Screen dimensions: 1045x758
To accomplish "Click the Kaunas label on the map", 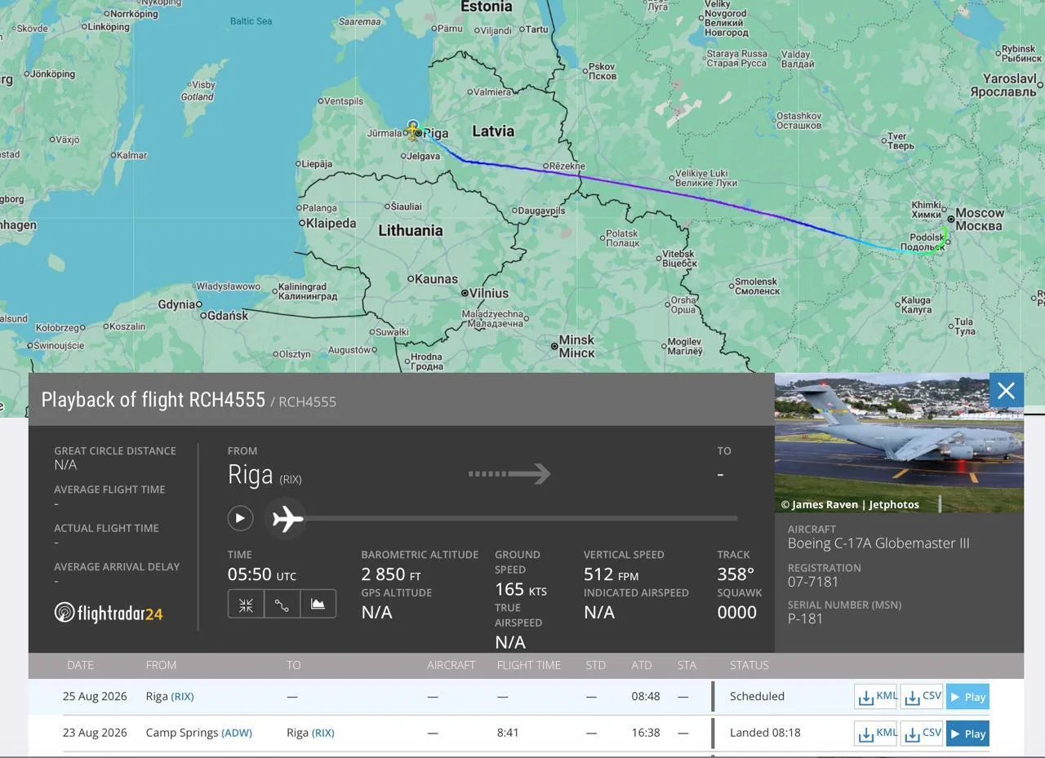I will 436,279.
